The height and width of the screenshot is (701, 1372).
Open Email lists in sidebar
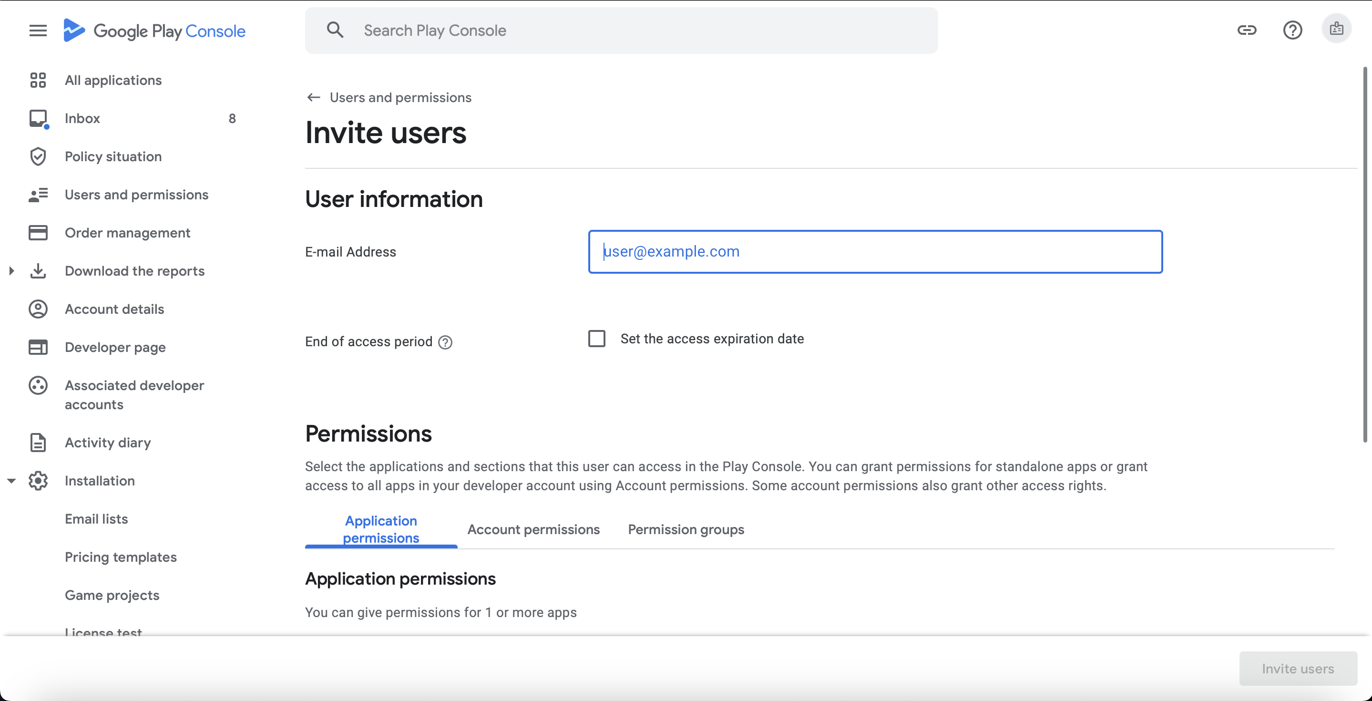(x=96, y=519)
